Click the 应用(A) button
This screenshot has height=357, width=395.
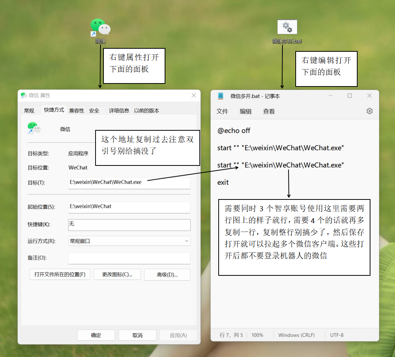point(178,335)
